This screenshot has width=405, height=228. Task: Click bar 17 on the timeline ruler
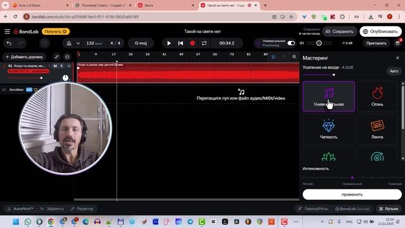[114, 54]
